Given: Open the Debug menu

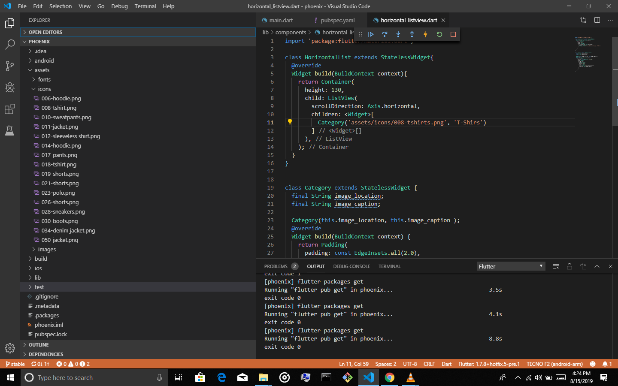Looking at the screenshot, I should point(119,6).
